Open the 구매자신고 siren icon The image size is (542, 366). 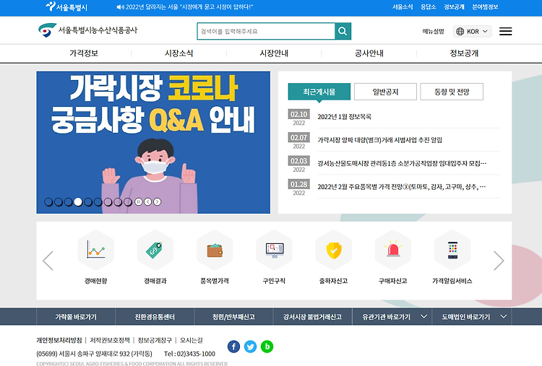point(393,250)
